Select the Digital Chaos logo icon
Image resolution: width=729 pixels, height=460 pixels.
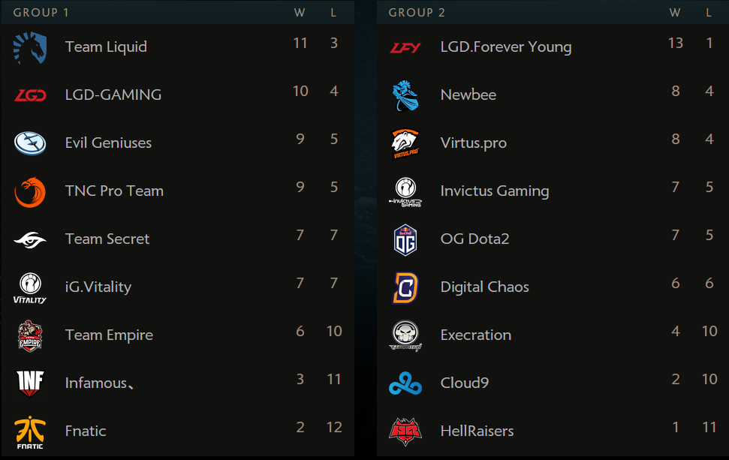coord(405,288)
